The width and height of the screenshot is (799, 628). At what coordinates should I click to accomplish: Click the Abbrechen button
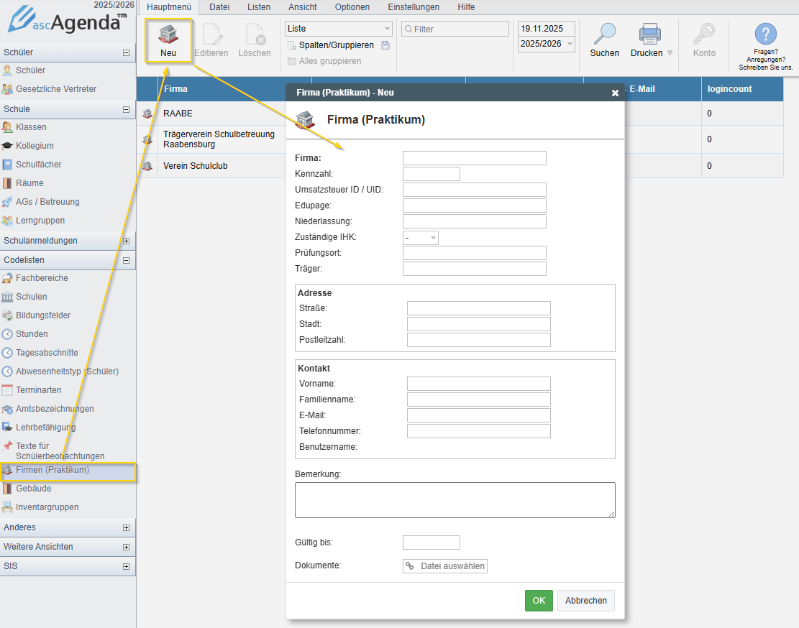click(x=585, y=601)
